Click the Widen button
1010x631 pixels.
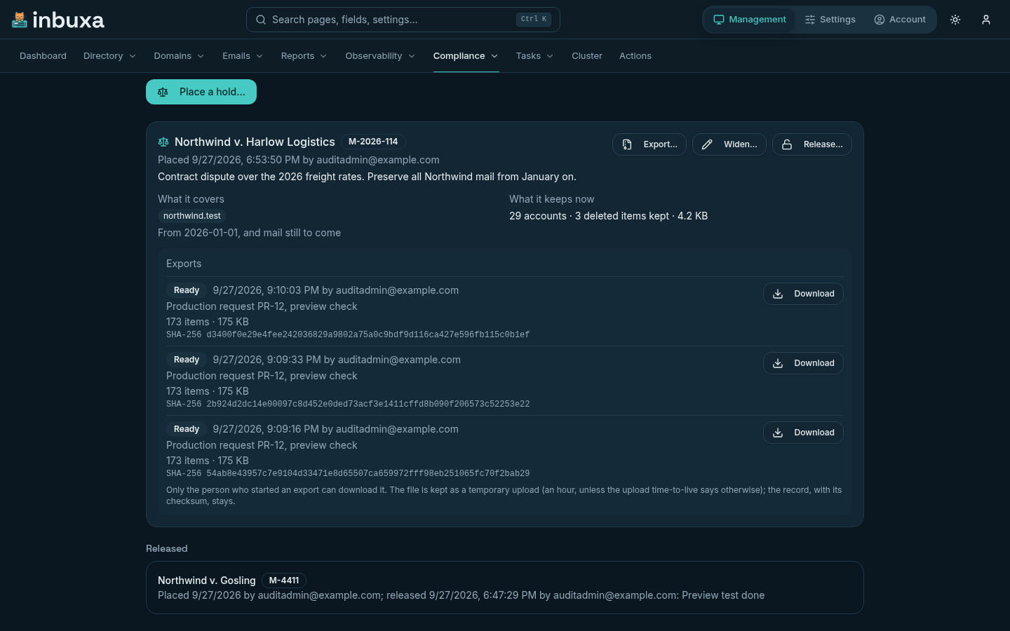click(x=729, y=144)
